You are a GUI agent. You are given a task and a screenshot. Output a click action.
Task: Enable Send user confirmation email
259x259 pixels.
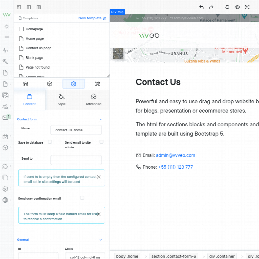point(82,198)
